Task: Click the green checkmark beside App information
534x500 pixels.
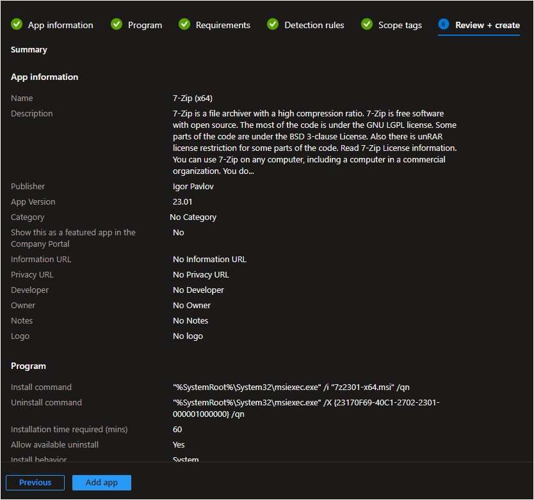Action: pyautogui.click(x=17, y=24)
